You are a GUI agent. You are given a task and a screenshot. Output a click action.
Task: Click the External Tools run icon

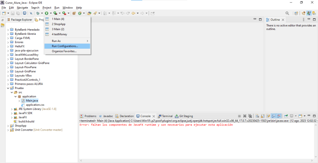tap(64, 13)
